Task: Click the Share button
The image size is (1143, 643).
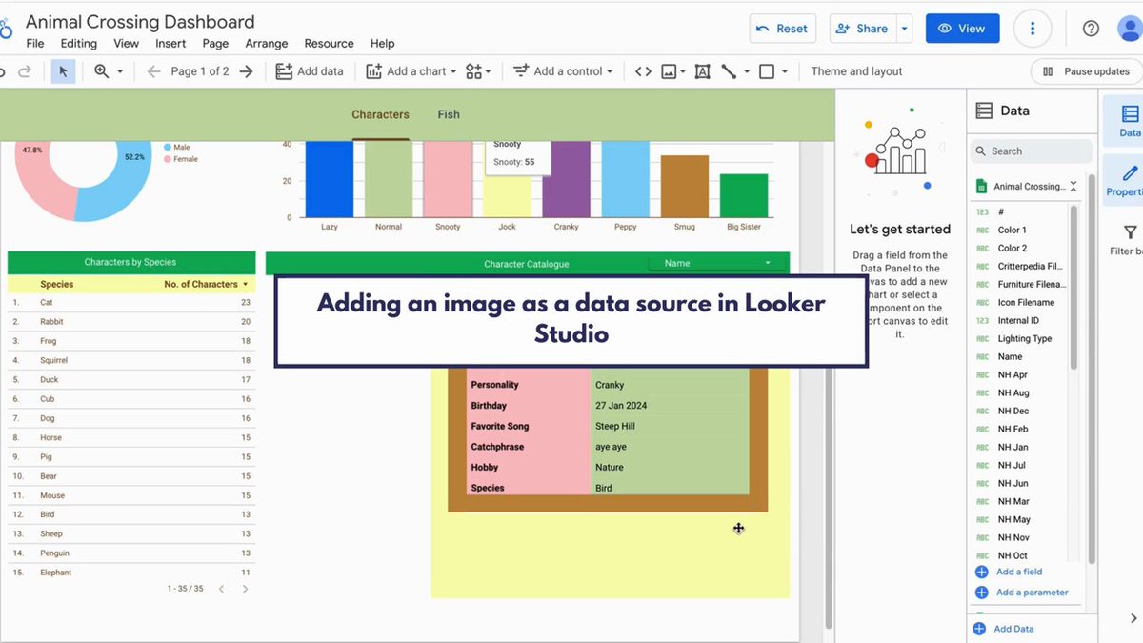Action: pyautogui.click(x=861, y=29)
